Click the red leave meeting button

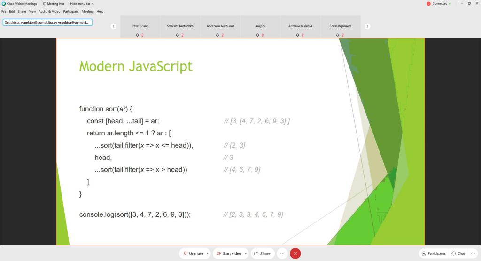point(295,253)
